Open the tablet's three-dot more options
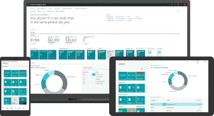This screenshot has width=214, height=116. [146, 69]
